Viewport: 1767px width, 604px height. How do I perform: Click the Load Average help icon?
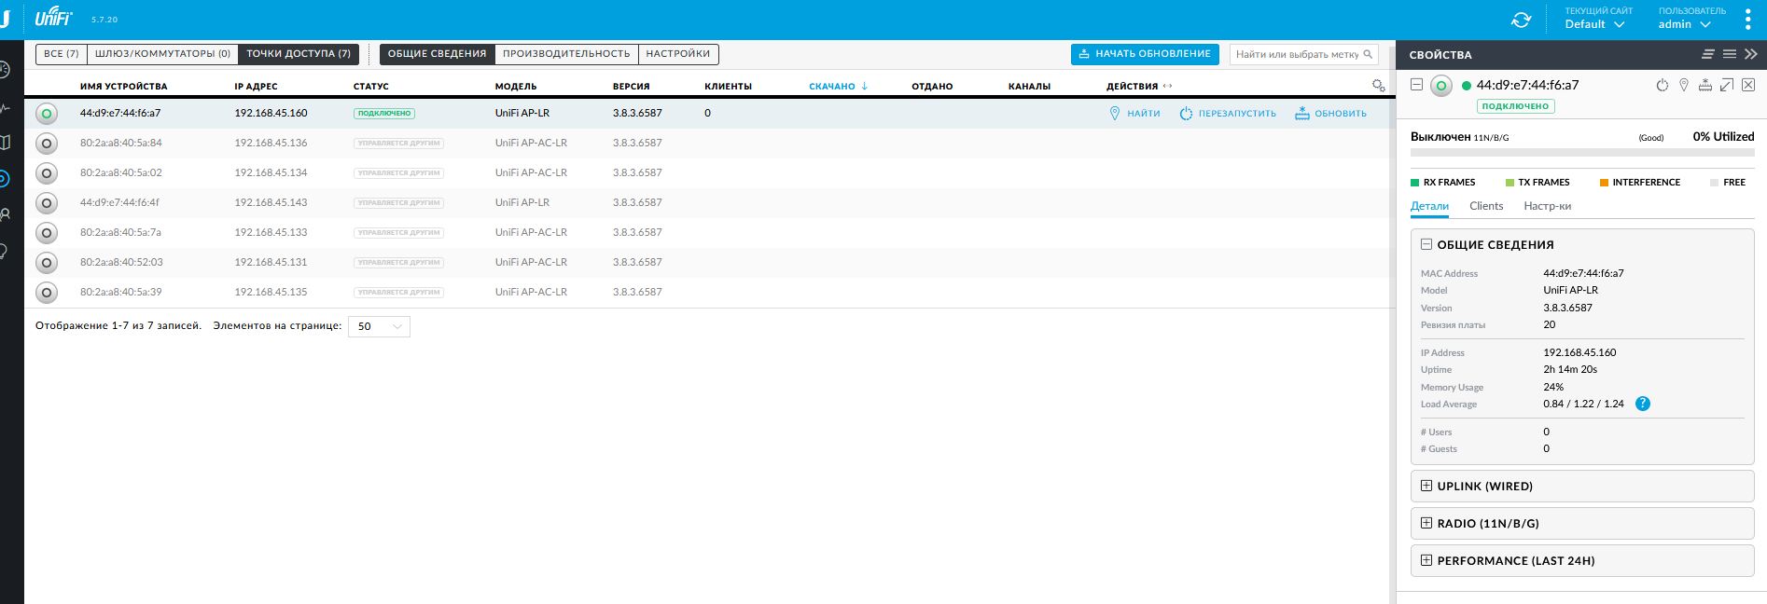pos(1643,404)
